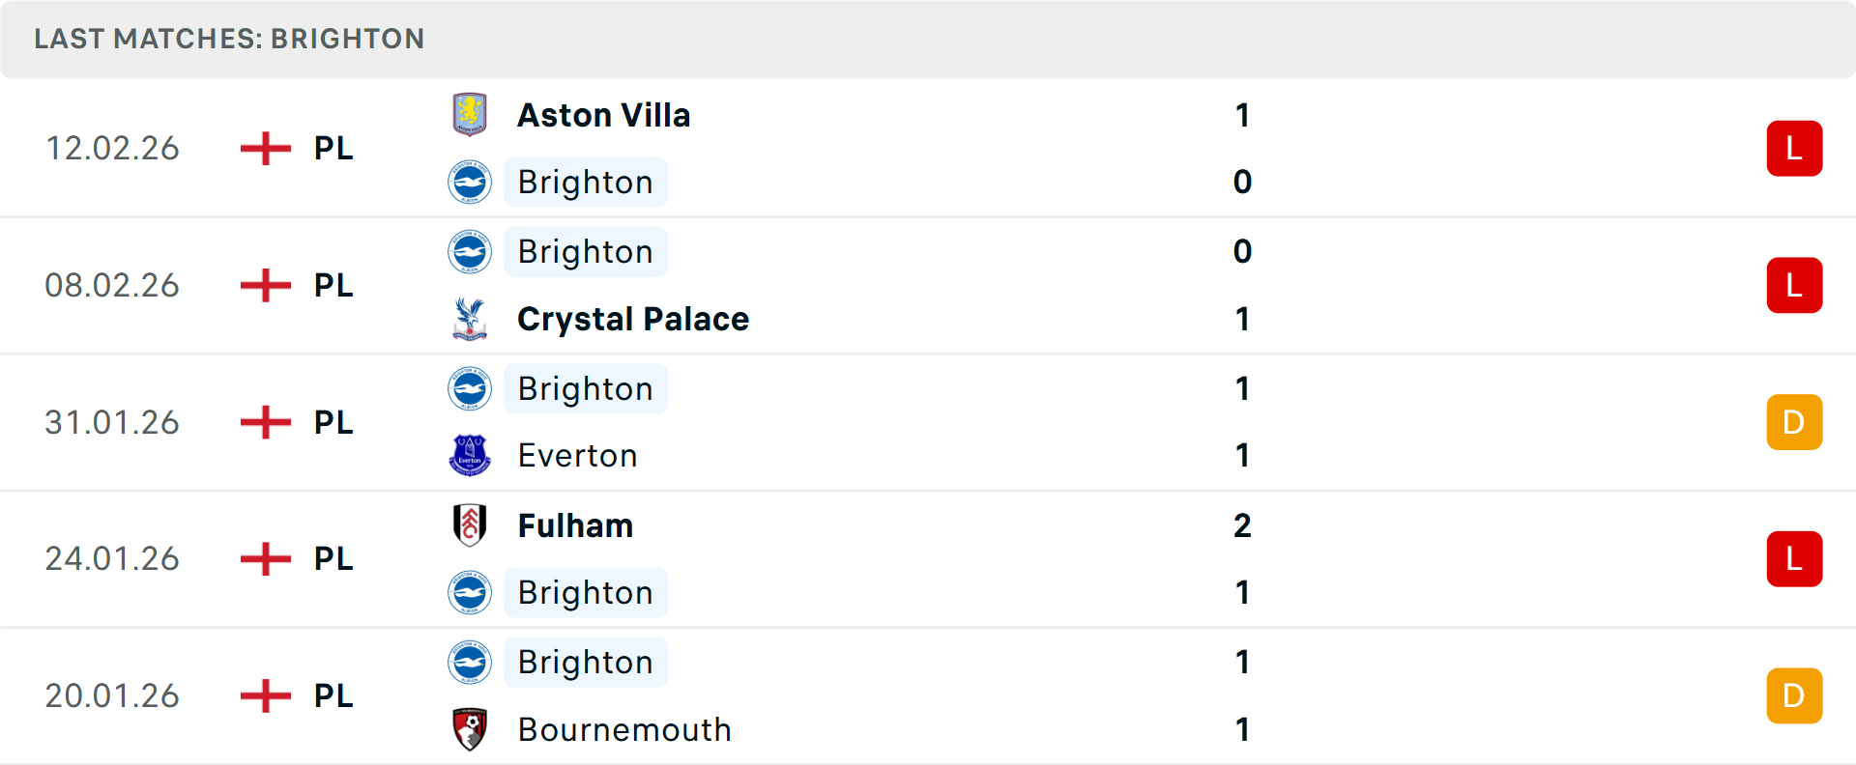Click the Aston Villa club crest

(470, 114)
